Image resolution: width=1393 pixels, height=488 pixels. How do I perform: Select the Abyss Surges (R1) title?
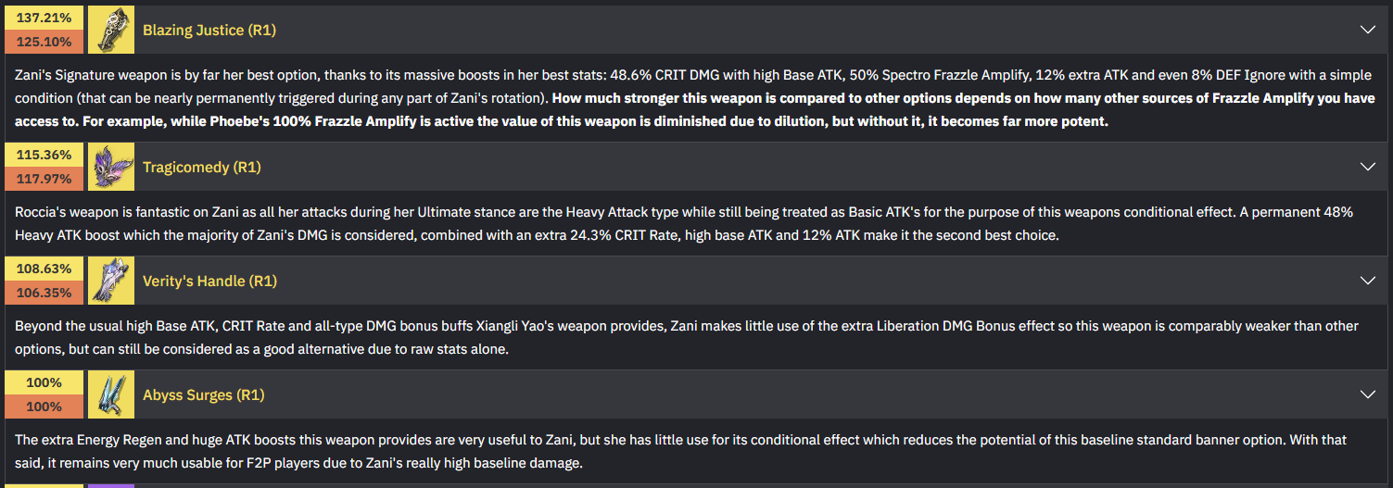coord(204,394)
